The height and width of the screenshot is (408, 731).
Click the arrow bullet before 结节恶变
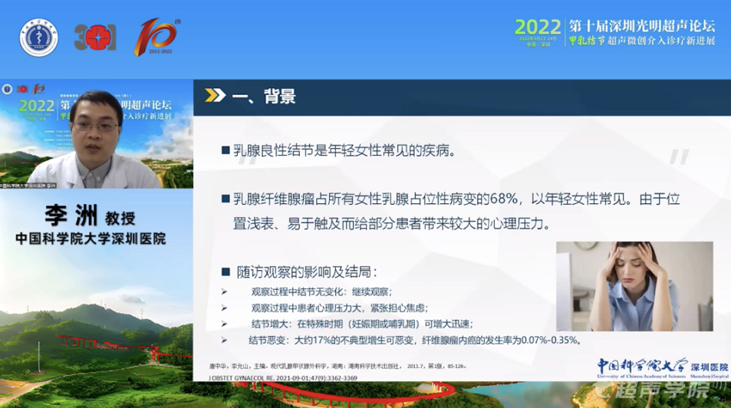tap(224, 339)
